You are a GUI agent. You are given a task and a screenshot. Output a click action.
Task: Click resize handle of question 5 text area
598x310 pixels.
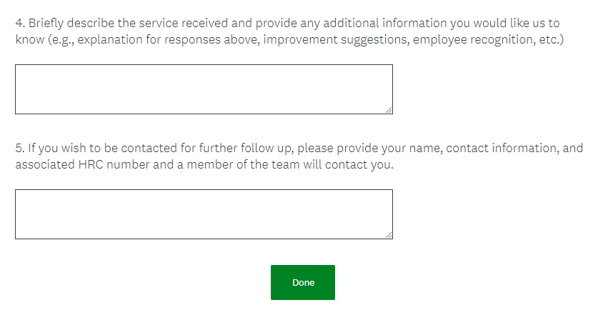(x=389, y=235)
